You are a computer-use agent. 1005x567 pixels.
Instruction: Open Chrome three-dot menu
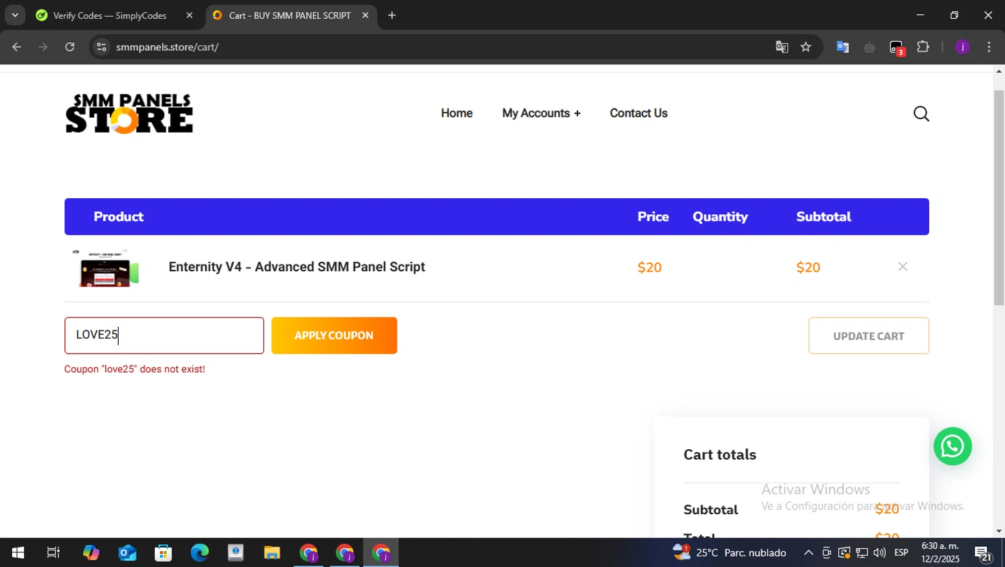pos(989,47)
